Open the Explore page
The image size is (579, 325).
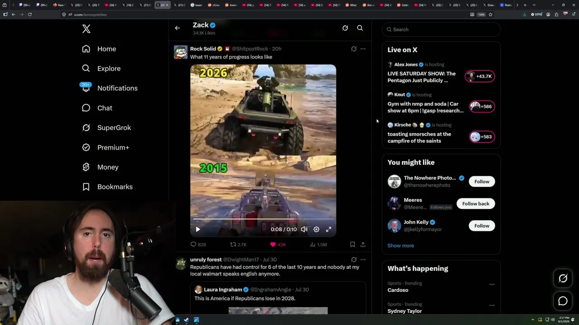coord(101,69)
